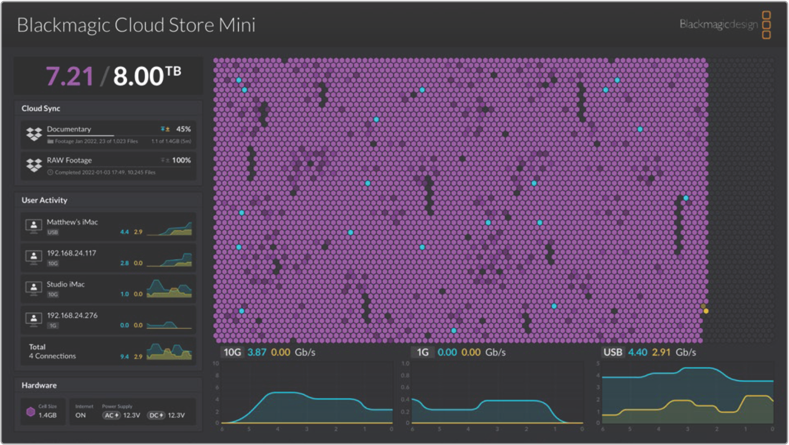Click the User Activity heading
Viewport: 789px width, 445px height.
tap(44, 200)
